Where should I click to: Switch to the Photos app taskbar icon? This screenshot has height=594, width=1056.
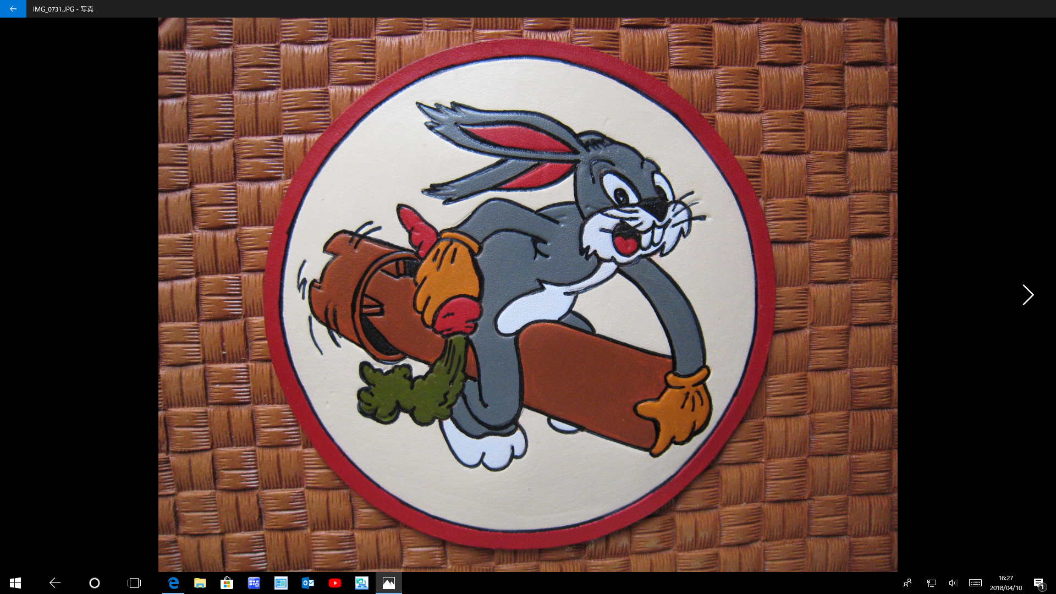pyautogui.click(x=388, y=583)
